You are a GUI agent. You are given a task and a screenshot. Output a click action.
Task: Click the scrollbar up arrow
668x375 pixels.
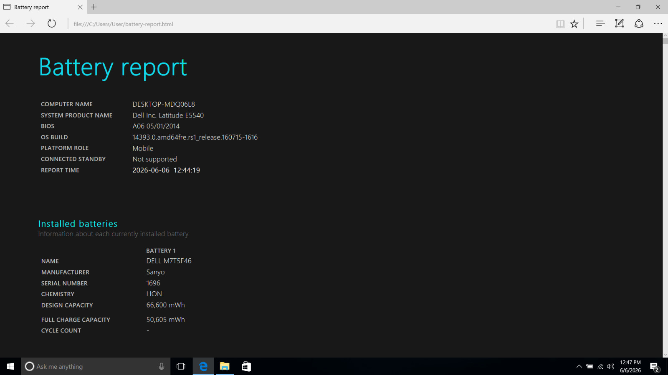(665, 36)
